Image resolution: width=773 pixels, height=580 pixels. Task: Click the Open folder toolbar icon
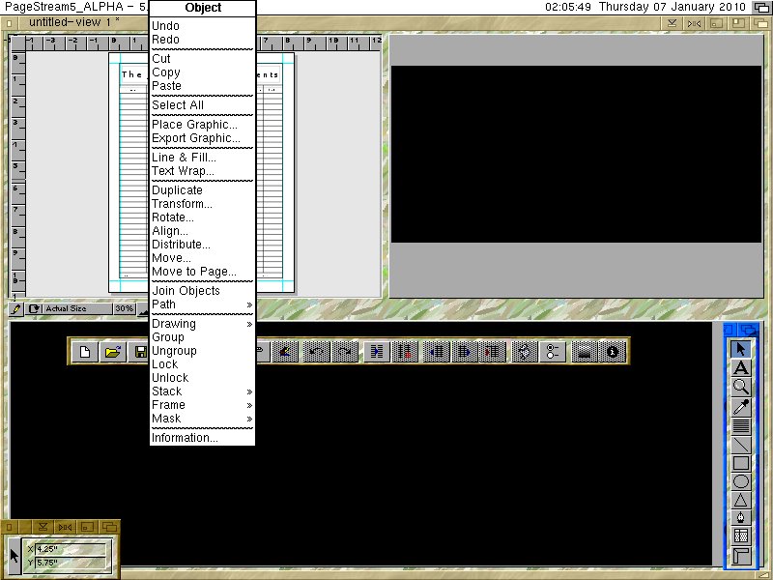pyautogui.click(x=113, y=352)
